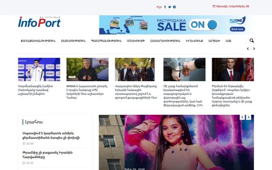
Task: Show previous news carousel items
Action: [248, 49]
